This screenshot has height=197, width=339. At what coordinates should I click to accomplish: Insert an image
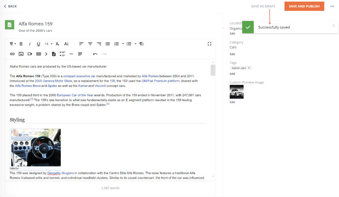[x=21, y=54]
